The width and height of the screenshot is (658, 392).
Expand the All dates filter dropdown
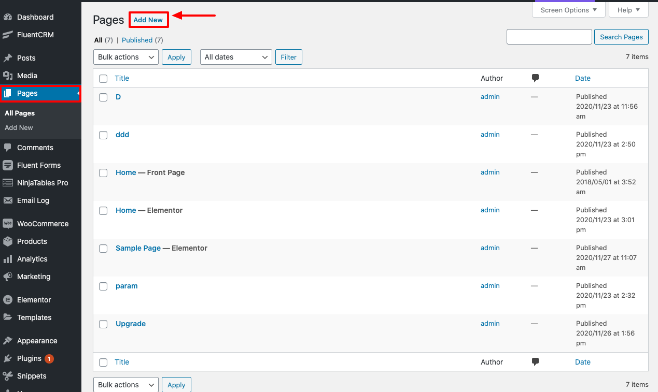236,57
